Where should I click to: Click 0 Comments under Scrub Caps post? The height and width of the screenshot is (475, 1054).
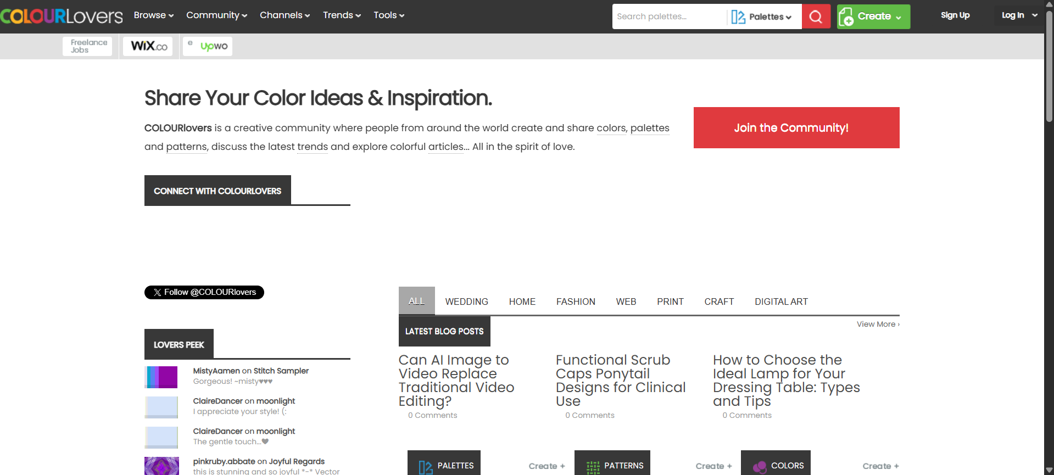(x=590, y=415)
